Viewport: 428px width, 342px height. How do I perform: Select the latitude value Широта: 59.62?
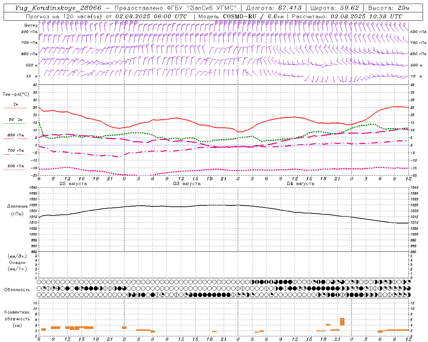334,8
